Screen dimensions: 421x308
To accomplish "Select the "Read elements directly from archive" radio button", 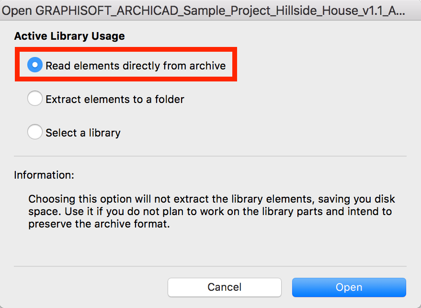I will [x=35, y=65].
